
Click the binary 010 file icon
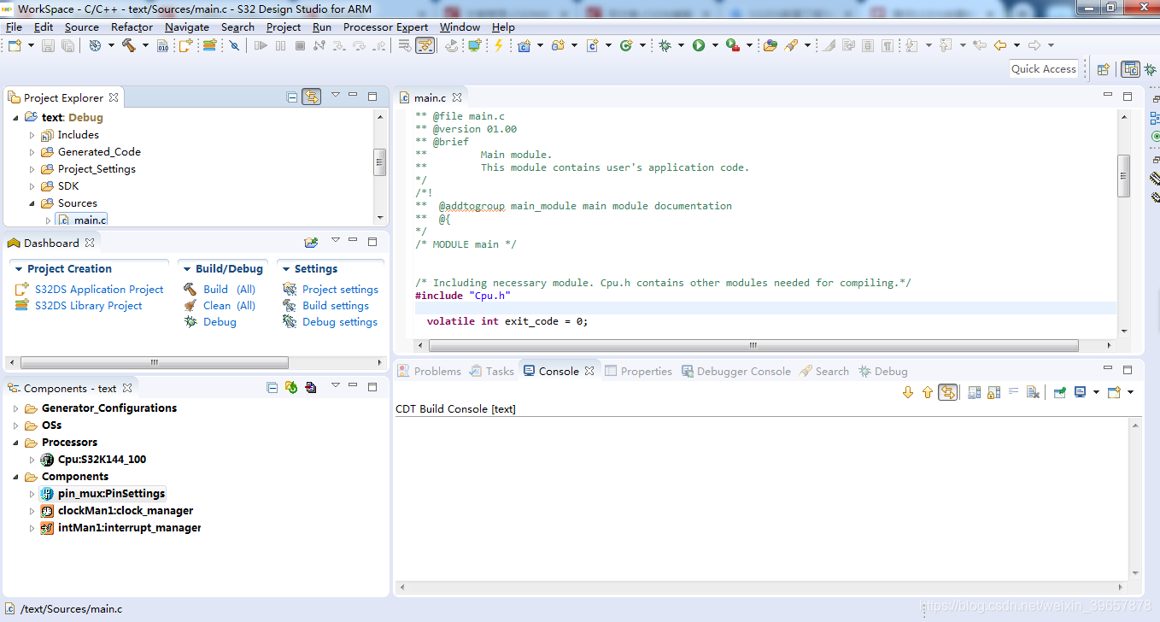coord(163,45)
